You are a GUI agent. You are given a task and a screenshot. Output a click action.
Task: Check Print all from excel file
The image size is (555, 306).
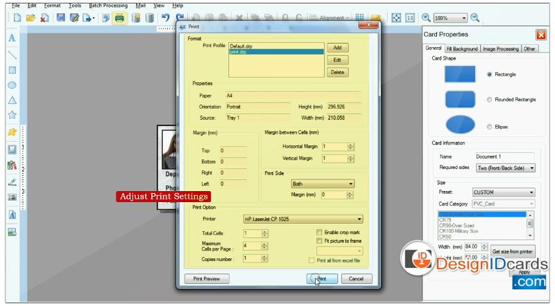[311, 260]
